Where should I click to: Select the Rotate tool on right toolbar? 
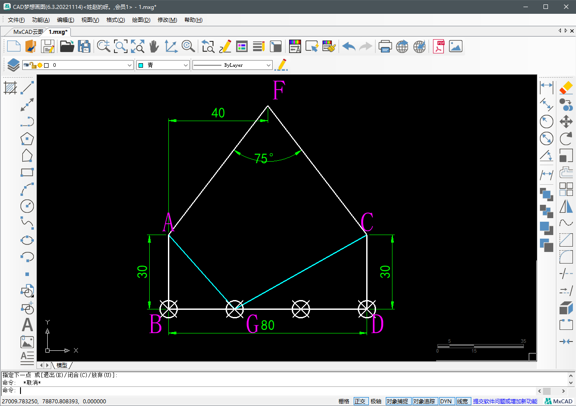point(566,138)
